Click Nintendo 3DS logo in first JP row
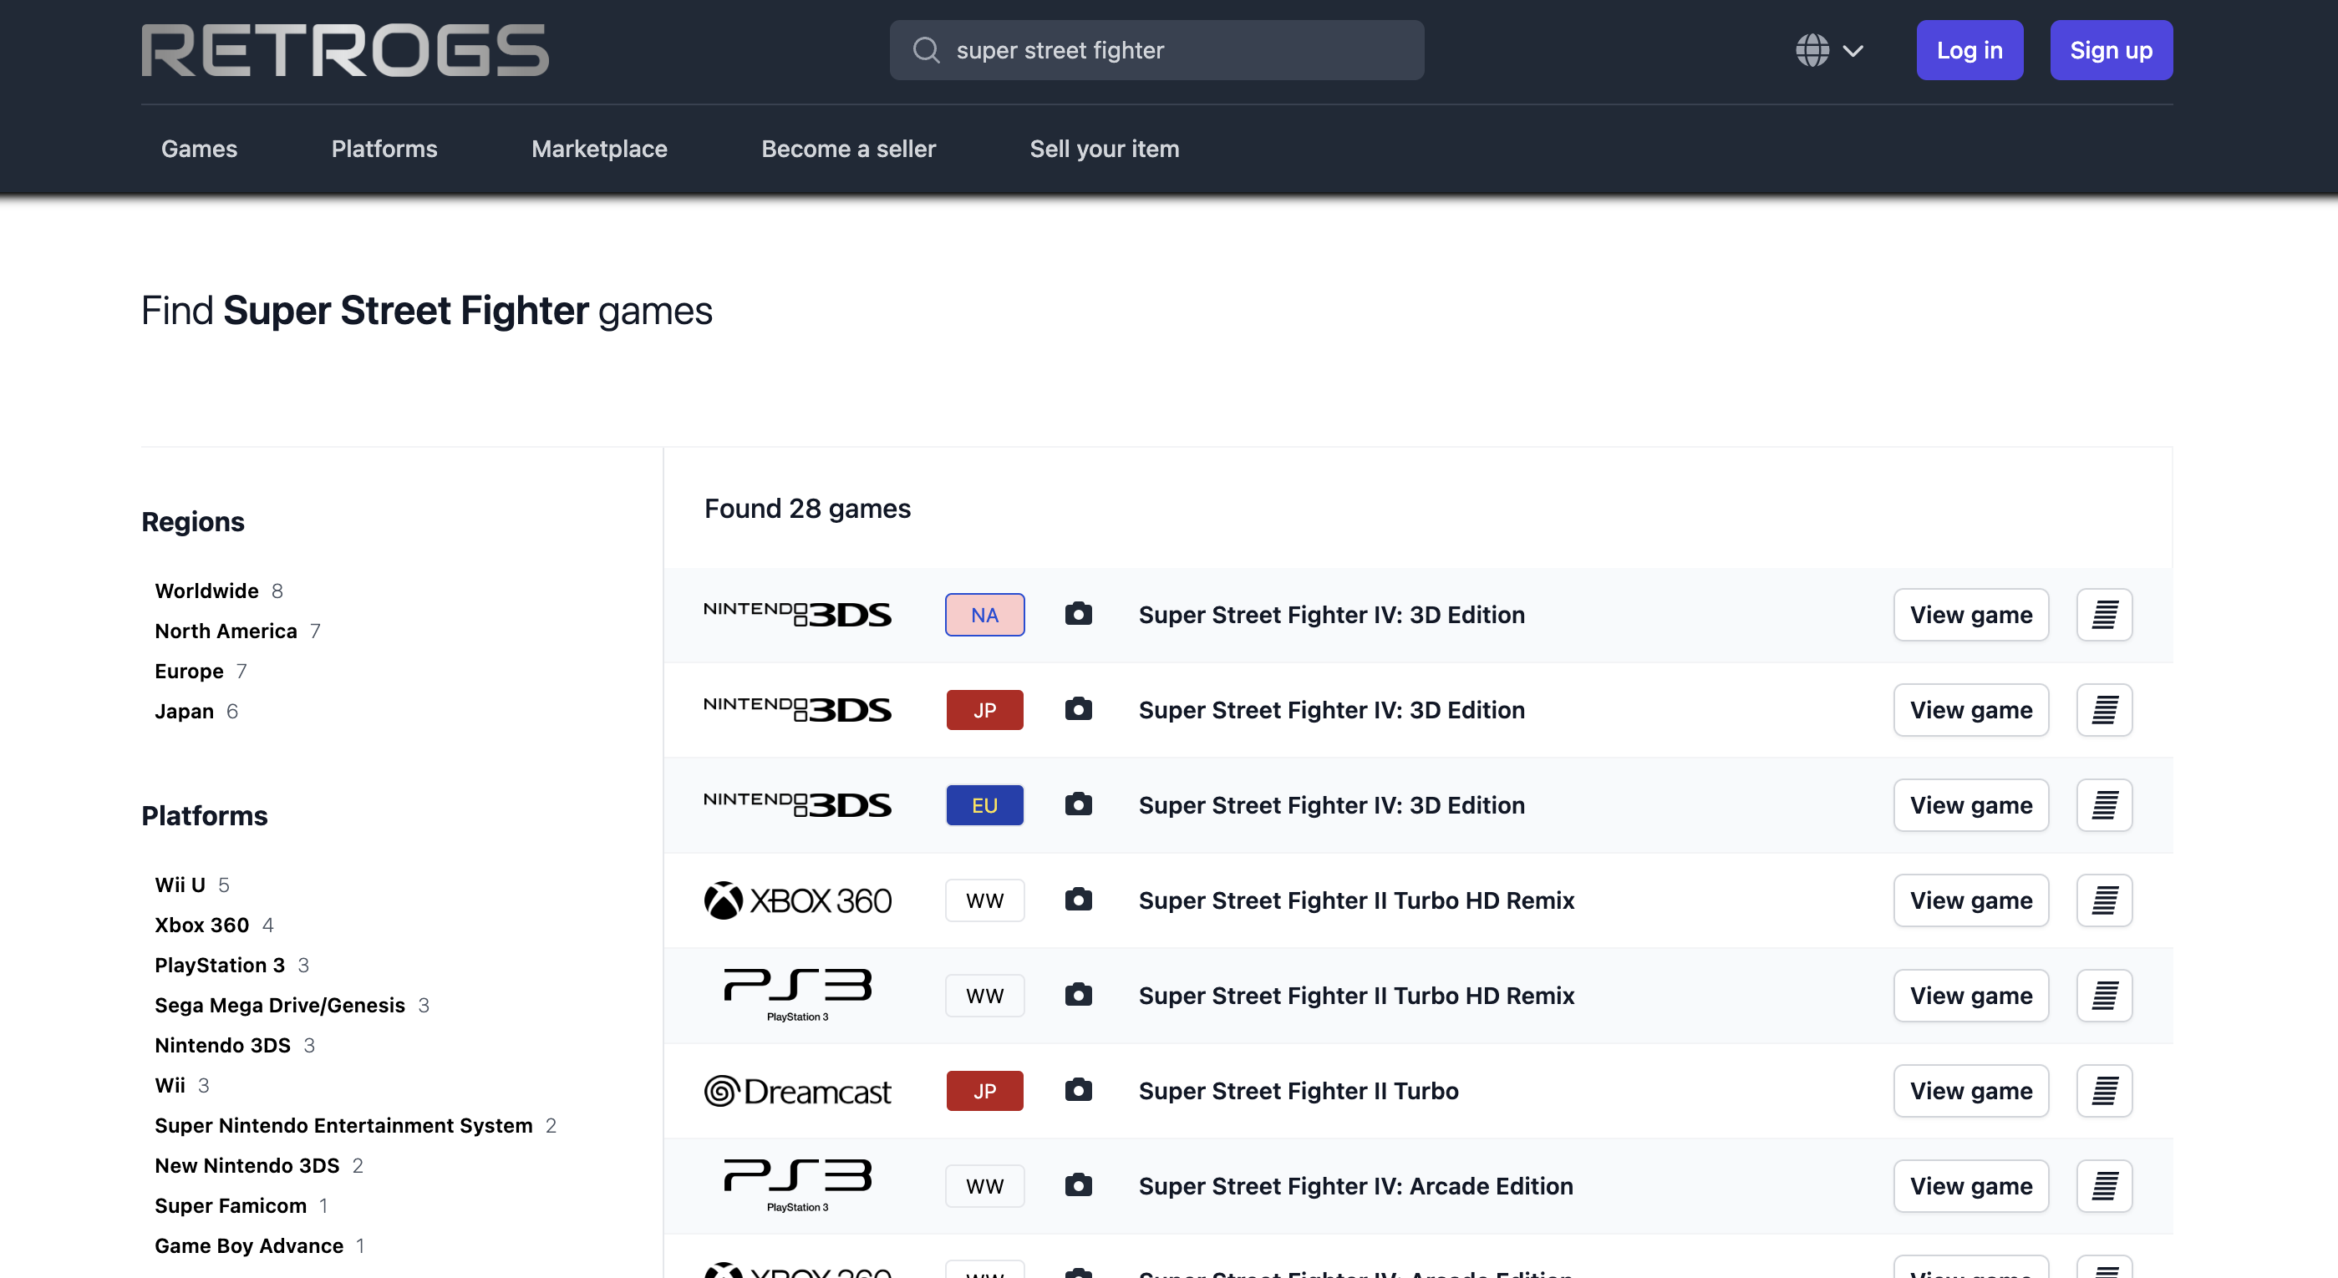 (x=797, y=709)
